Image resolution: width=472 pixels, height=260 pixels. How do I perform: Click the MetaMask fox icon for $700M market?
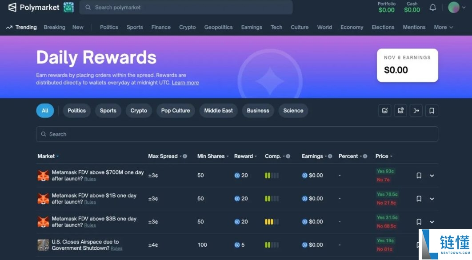tap(43, 176)
